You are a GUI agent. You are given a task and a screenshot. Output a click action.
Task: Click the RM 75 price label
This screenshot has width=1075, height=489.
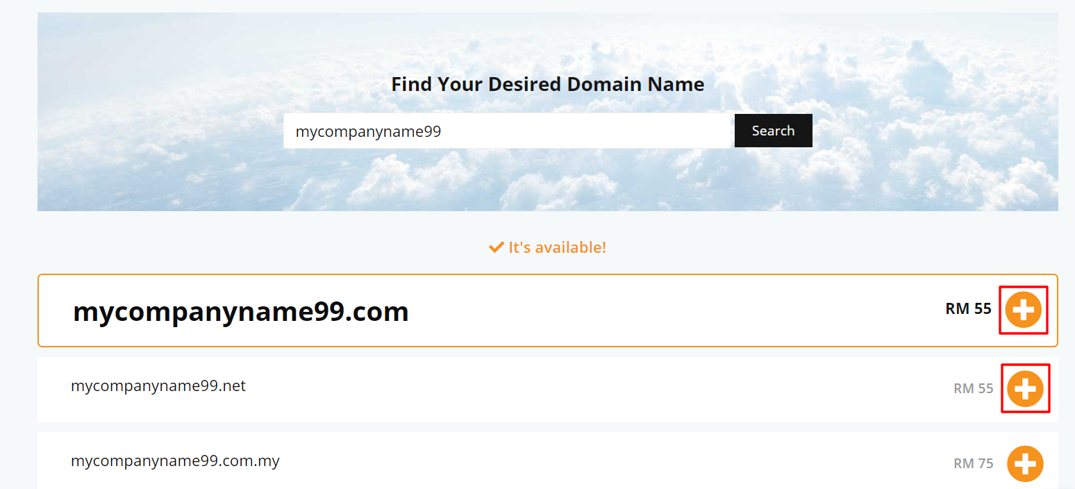tap(974, 463)
